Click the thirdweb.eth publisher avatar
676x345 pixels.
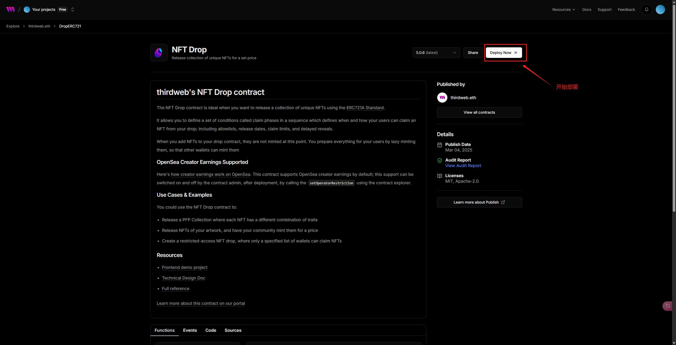coord(442,98)
